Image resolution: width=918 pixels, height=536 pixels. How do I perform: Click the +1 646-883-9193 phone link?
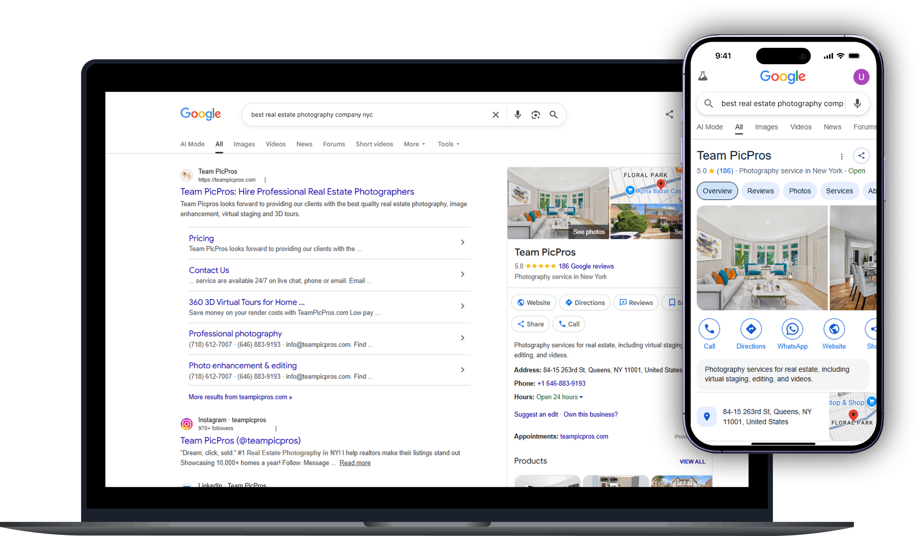[x=561, y=383]
